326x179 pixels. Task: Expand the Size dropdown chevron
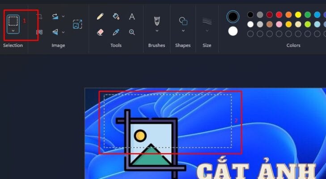pos(207,30)
